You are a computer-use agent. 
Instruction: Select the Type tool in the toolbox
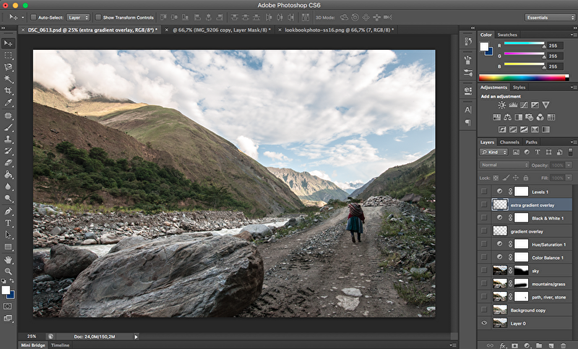point(8,223)
